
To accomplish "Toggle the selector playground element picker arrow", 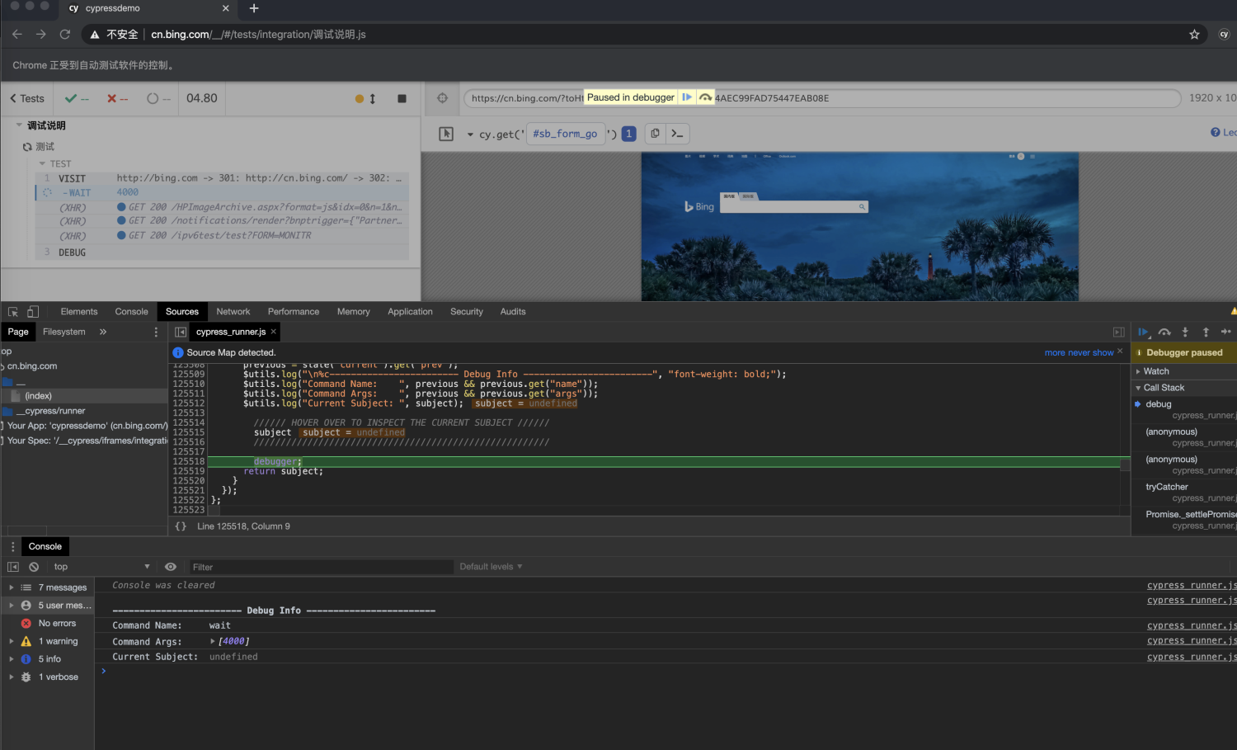I will [x=446, y=134].
